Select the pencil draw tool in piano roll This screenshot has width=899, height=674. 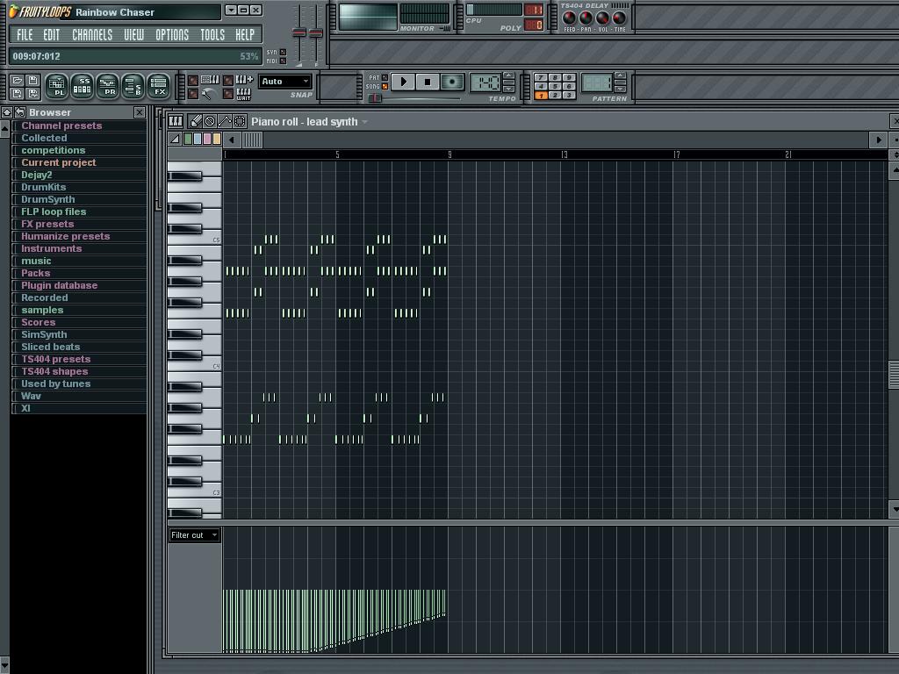pos(196,121)
